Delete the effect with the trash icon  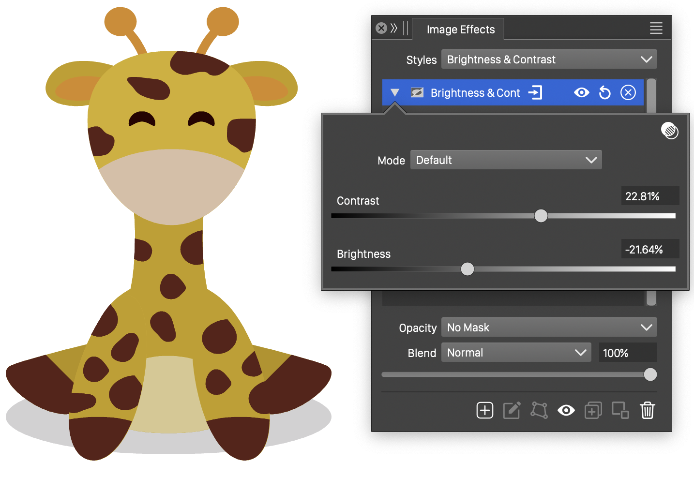point(647,410)
